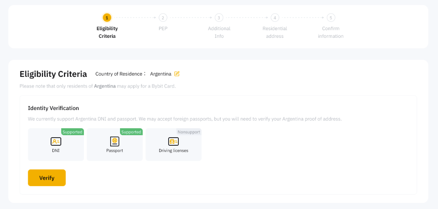Click the Supported badge on DNI card
The image size is (438, 209).
point(72,132)
